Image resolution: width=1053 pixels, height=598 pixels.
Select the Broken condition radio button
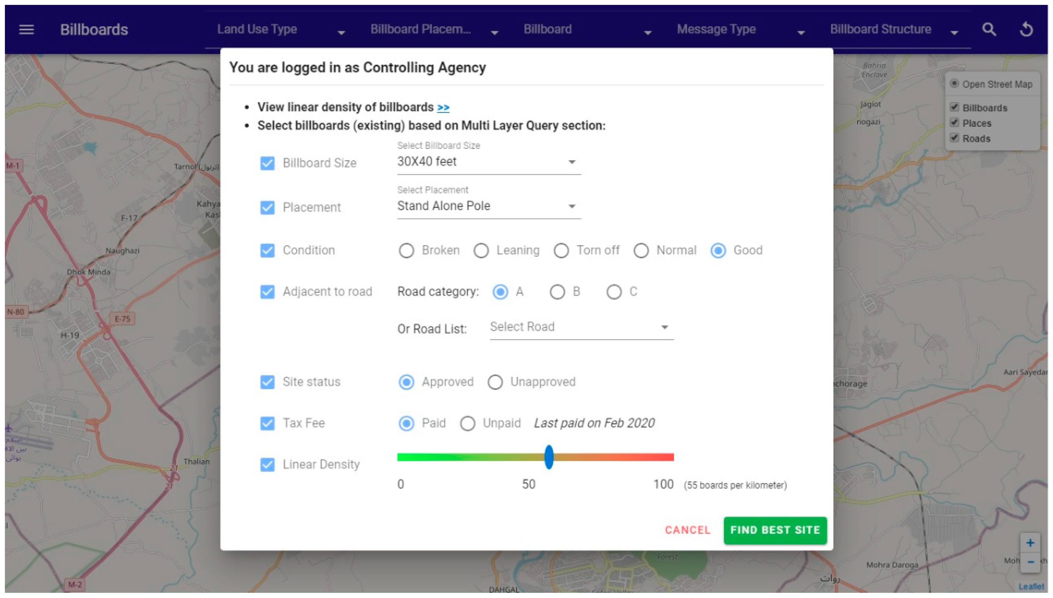click(x=406, y=251)
